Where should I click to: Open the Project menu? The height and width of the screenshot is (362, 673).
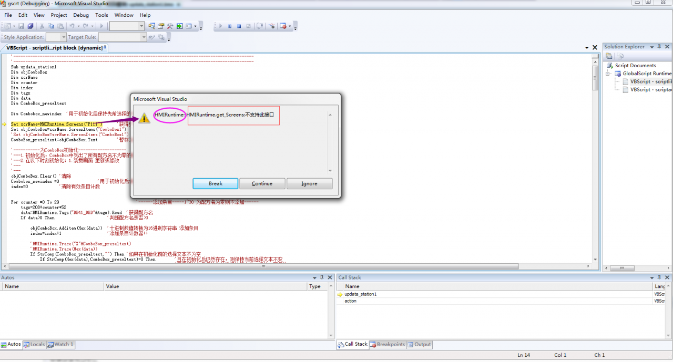click(x=59, y=15)
